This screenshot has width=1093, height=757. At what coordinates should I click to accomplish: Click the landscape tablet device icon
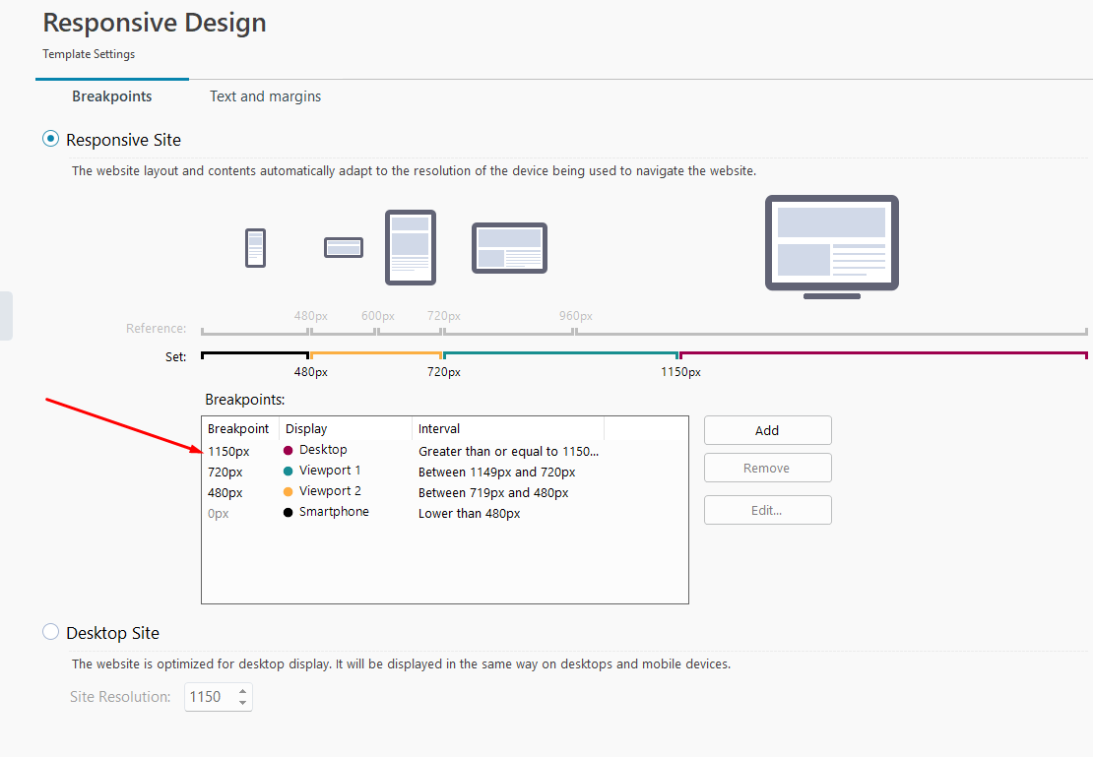[x=509, y=247]
